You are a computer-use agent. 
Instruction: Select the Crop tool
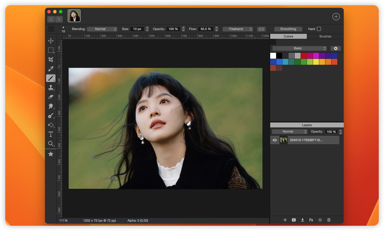click(x=51, y=60)
